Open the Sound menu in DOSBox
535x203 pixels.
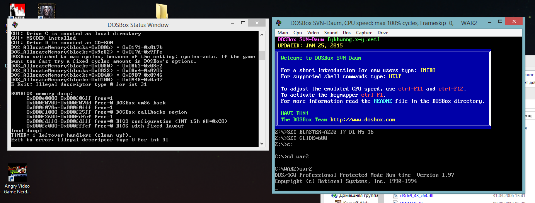[331, 33]
